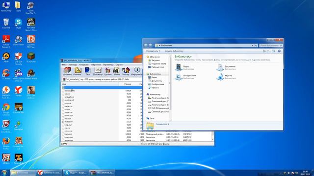
Task: Select Недавние места in Explorer navigation pane
Action: (x=158, y=64)
